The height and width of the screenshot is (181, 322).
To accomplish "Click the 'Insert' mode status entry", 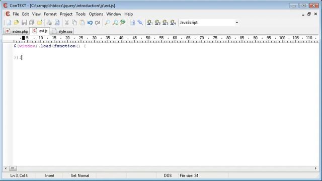I will tap(49, 175).
